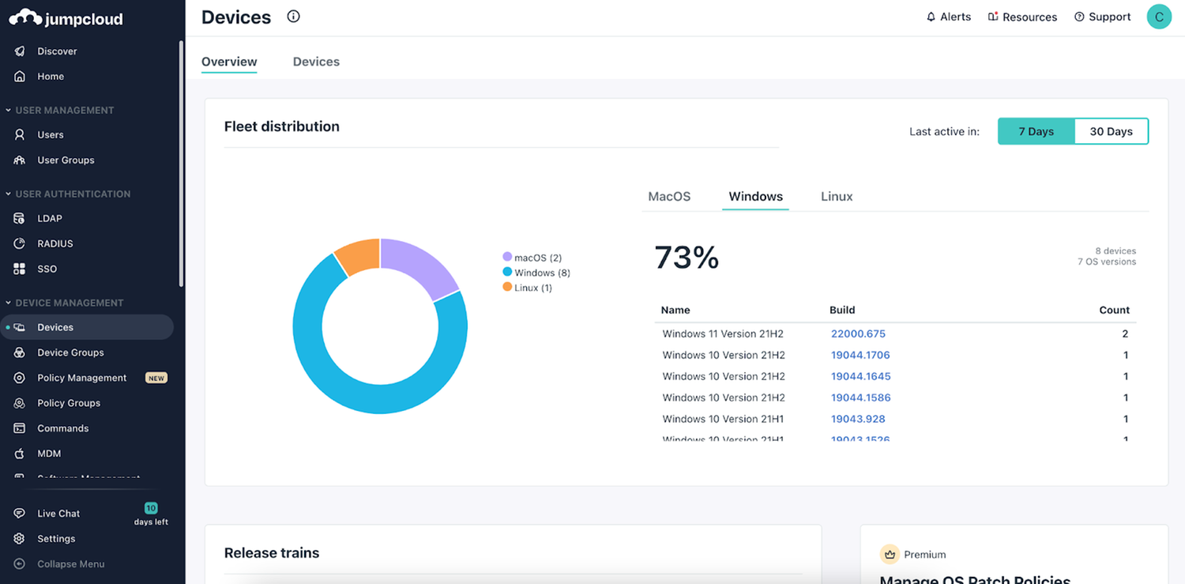Click the Policy Groups icon

tap(20, 404)
